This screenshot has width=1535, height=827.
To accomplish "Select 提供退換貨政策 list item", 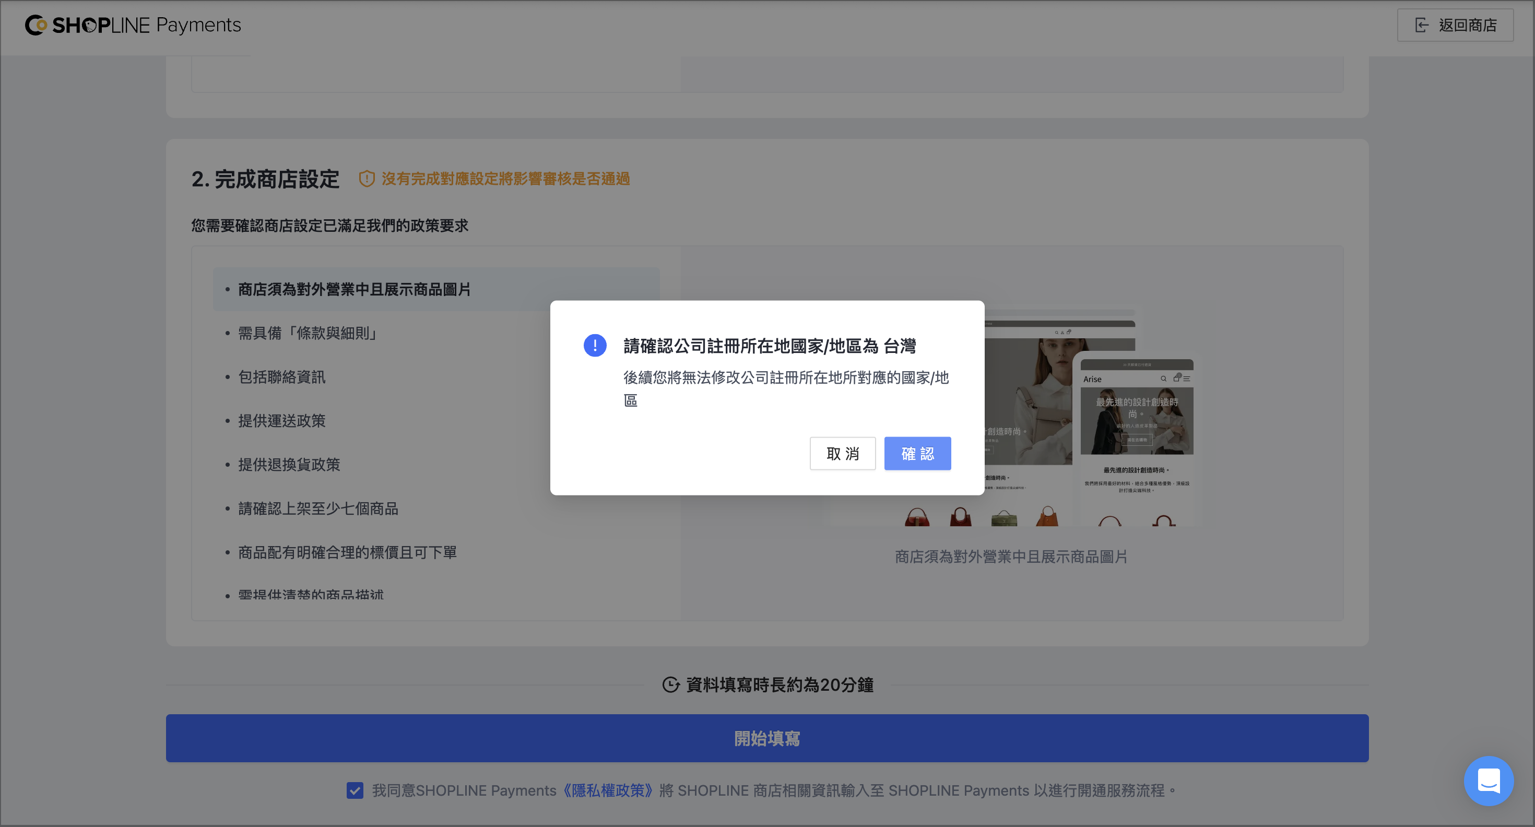I will (289, 465).
